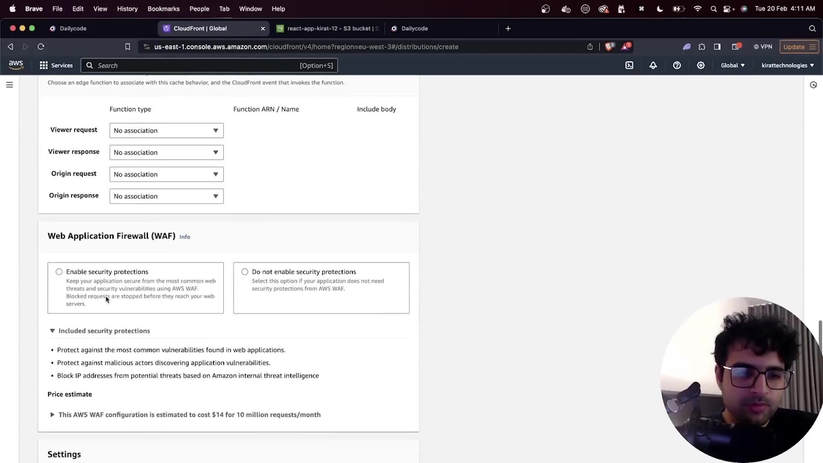Switch to the react-app-kirat-12 S3 bucket tab
The image size is (823, 463).
click(x=328, y=28)
